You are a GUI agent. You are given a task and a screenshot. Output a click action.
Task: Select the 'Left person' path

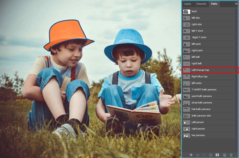(x=209, y=122)
